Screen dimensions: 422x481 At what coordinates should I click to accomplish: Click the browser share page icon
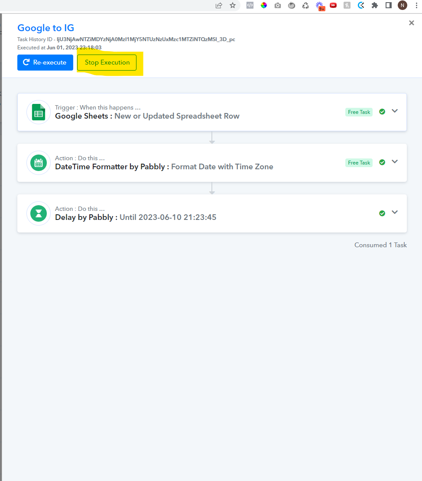click(219, 6)
